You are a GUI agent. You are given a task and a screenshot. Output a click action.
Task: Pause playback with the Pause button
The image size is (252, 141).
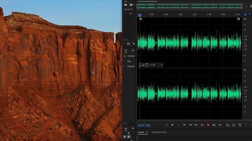(x=178, y=125)
